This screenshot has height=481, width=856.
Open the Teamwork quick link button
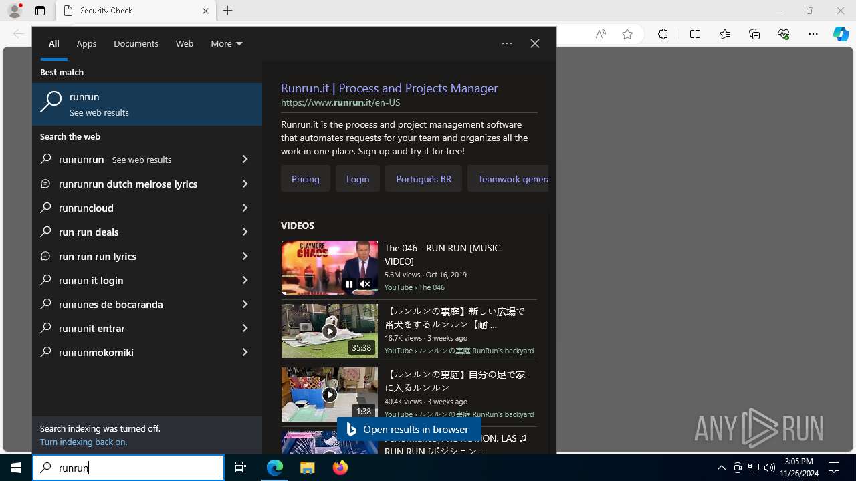coord(508,179)
